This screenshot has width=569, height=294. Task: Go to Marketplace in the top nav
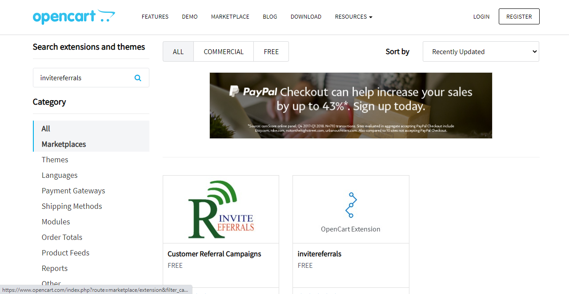[x=230, y=16]
